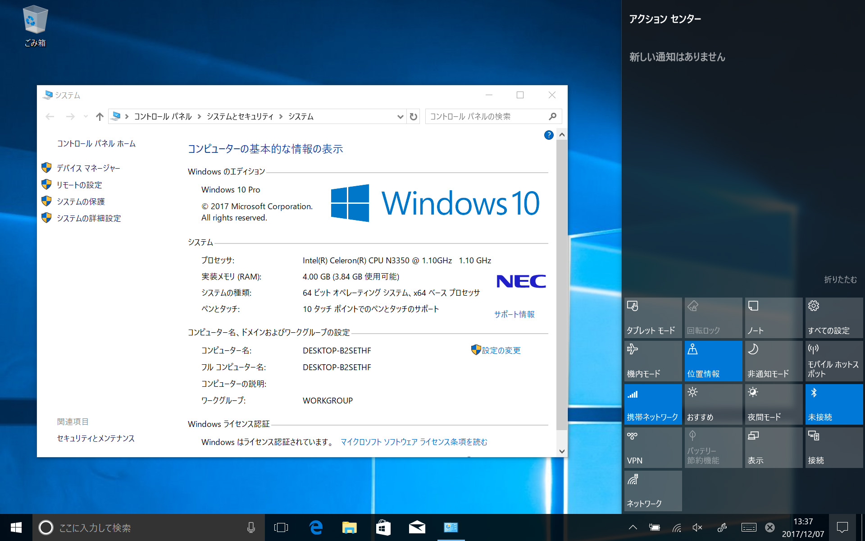
Task: Start voice search with the microphone icon
Action: 251,527
